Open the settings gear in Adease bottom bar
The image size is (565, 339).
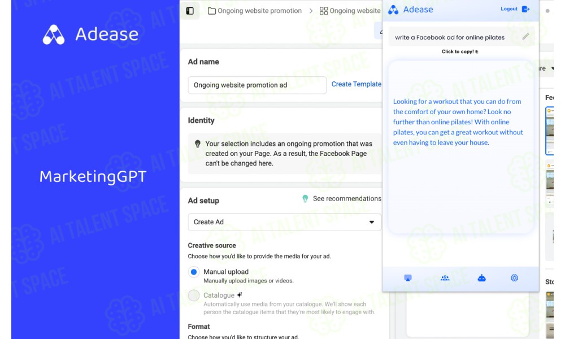[514, 278]
